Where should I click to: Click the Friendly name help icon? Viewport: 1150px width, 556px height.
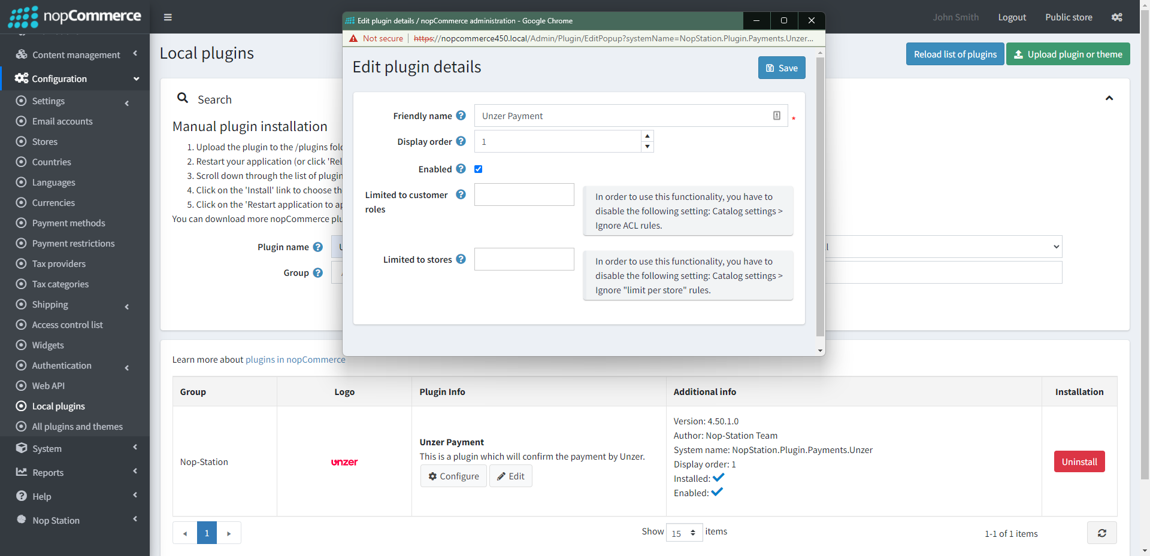coord(461,116)
